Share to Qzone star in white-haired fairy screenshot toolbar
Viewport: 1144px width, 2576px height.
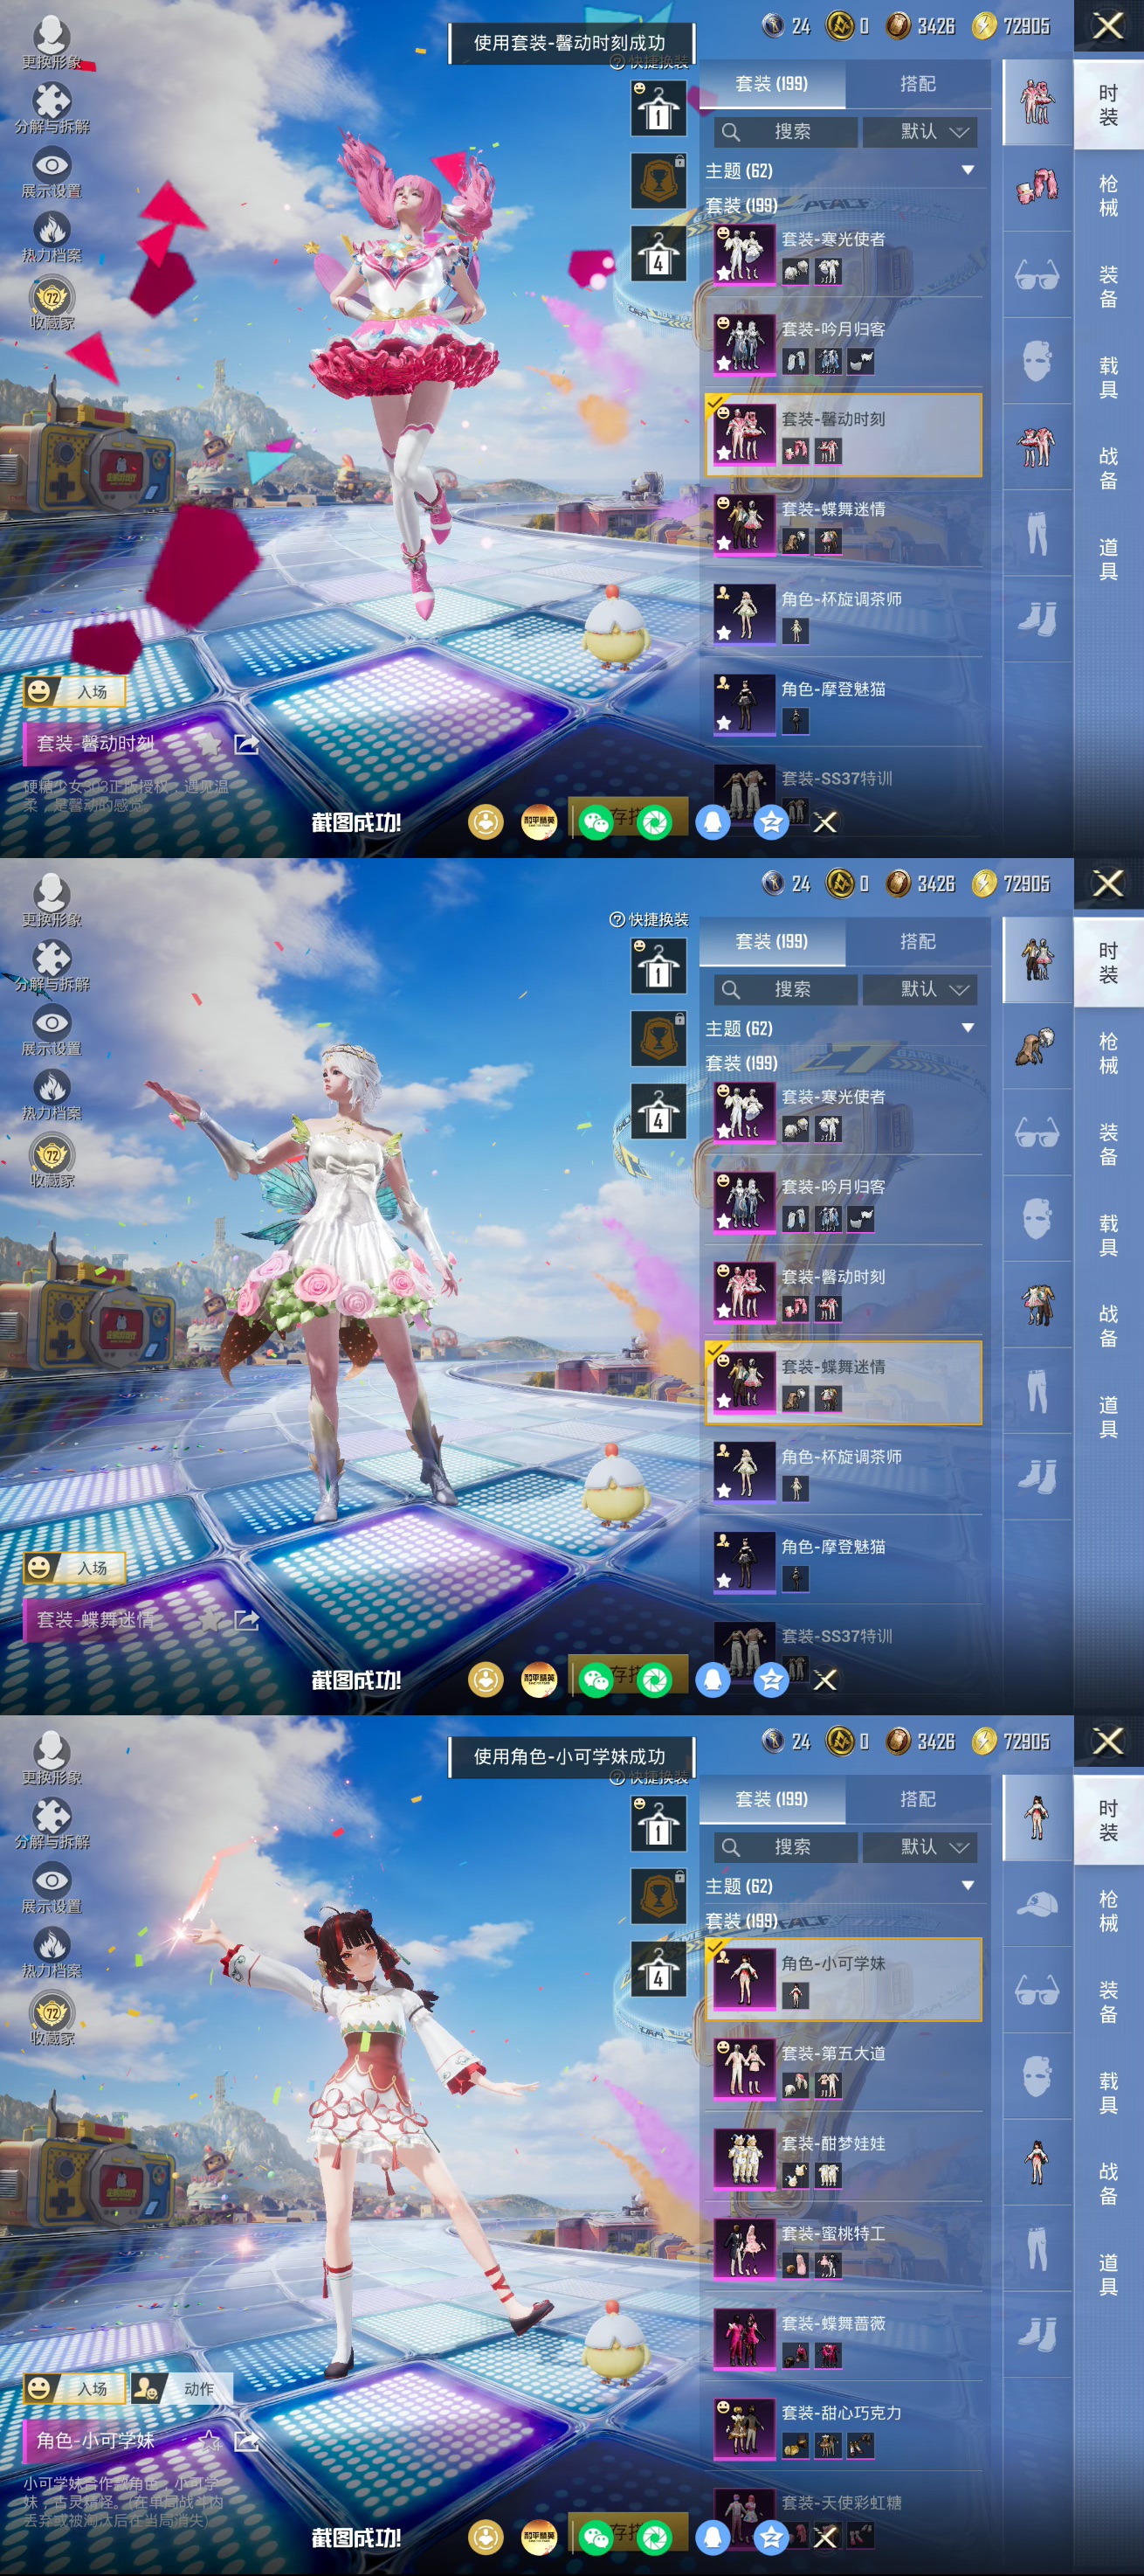point(771,1680)
